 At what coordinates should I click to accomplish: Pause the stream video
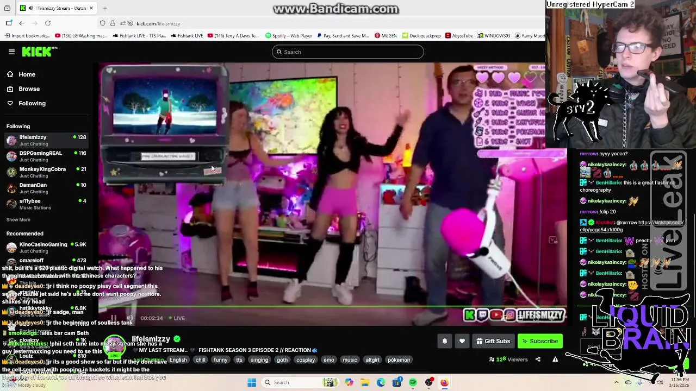114,318
